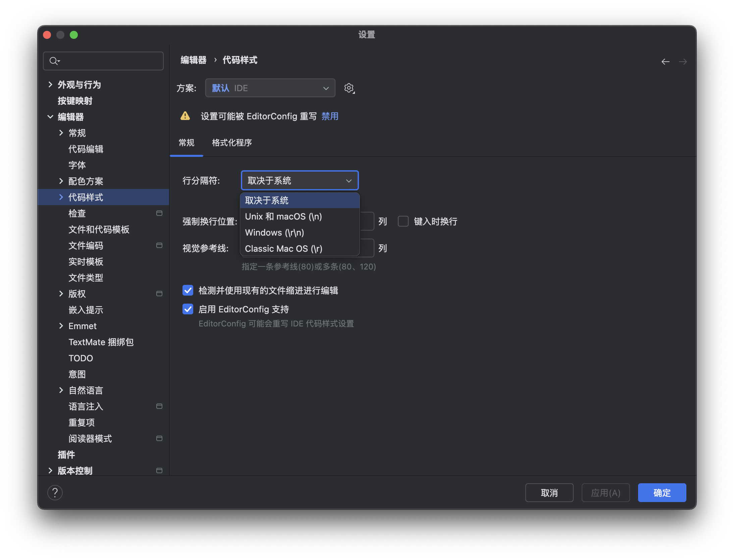Click project-level marker icon beside 检查
The width and height of the screenshot is (734, 559).
pos(159,213)
